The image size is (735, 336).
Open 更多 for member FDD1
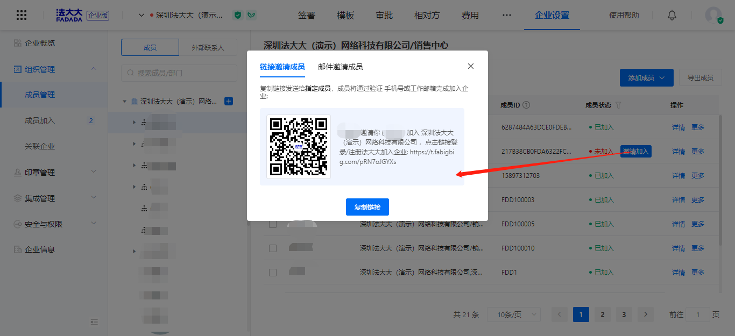pyautogui.click(x=698, y=273)
